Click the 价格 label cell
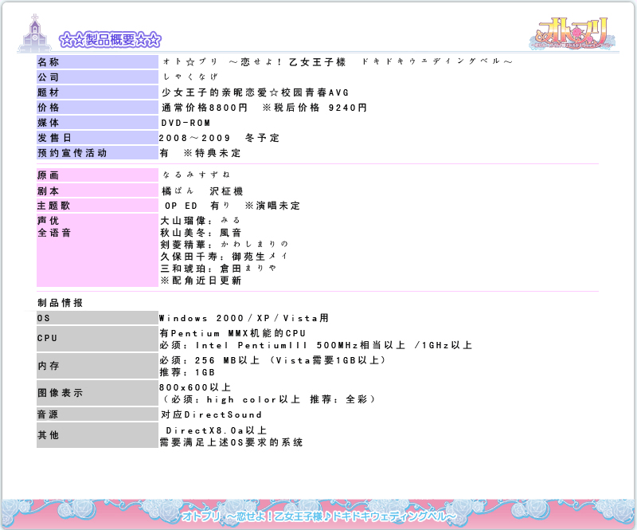Screen dimensions: 637x530 tap(97, 108)
